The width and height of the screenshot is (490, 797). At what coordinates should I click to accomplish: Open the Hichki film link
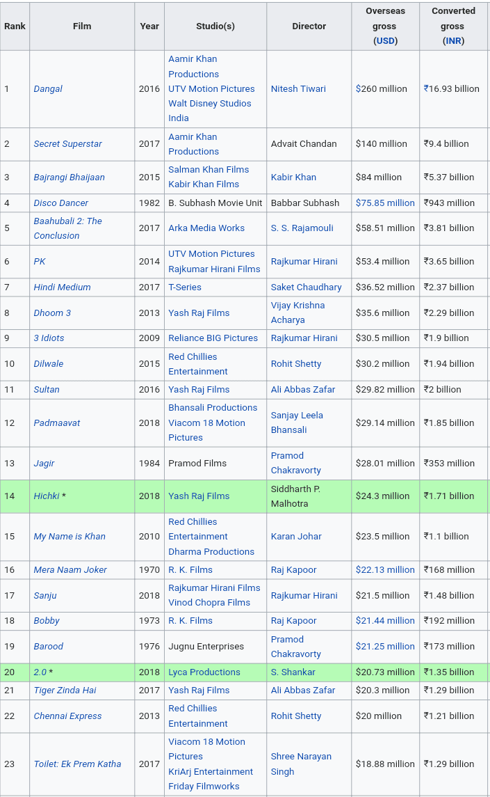pos(46,496)
